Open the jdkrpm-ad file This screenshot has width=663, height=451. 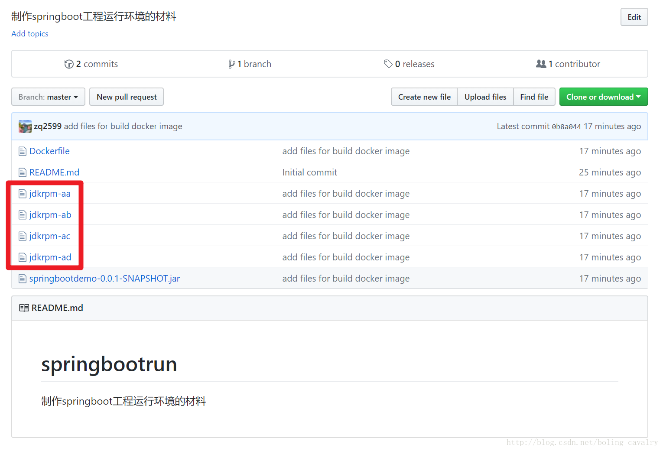coord(50,257)
